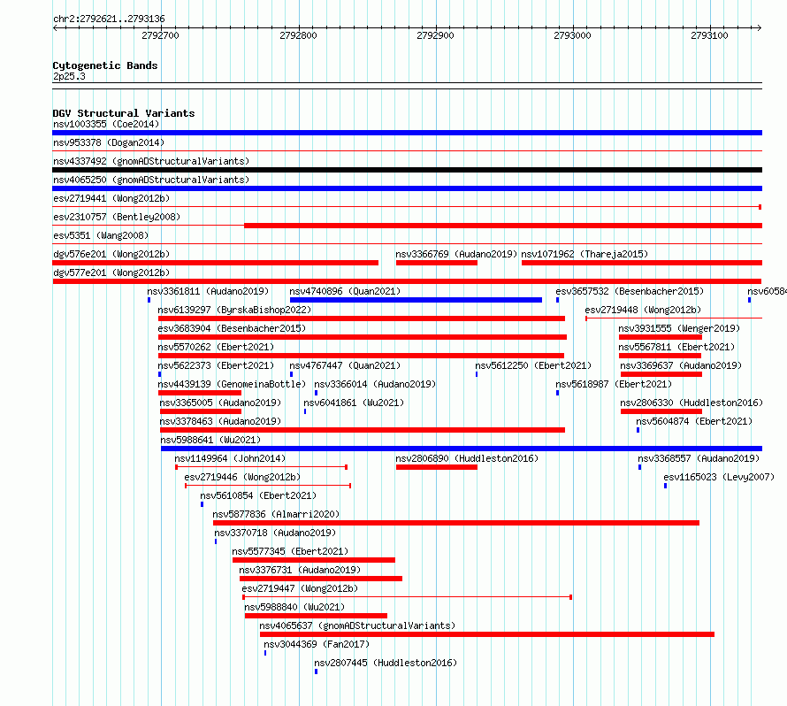Click the esv2310757 (Bentley2008) label
Screen dimensions: 787x706
click(x=117, y=217)
